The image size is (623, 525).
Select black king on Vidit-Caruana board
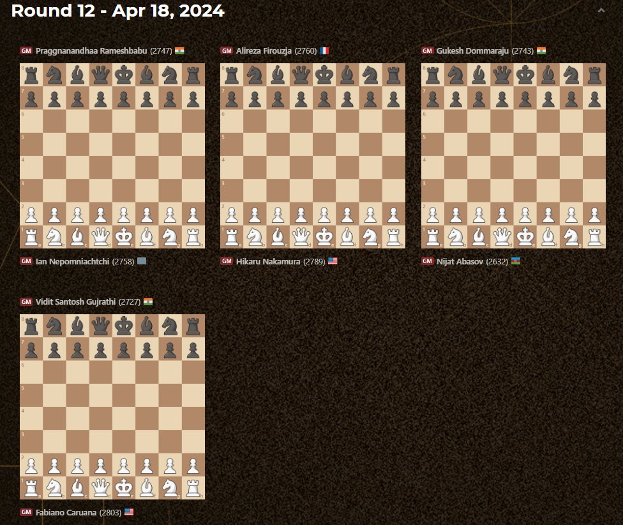tap(124, 326)
